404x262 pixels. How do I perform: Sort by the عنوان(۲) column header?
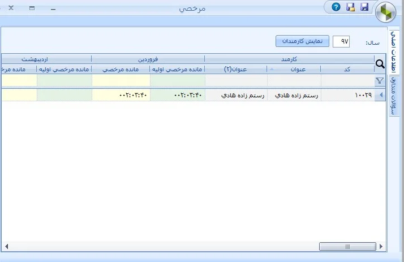pyautogui.click(x=236, y=69)
